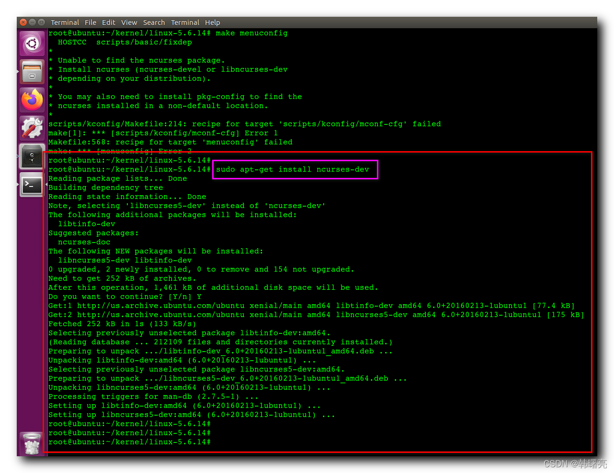Open the Trash icon at dock bottom
614x473 pixels.
32,443
